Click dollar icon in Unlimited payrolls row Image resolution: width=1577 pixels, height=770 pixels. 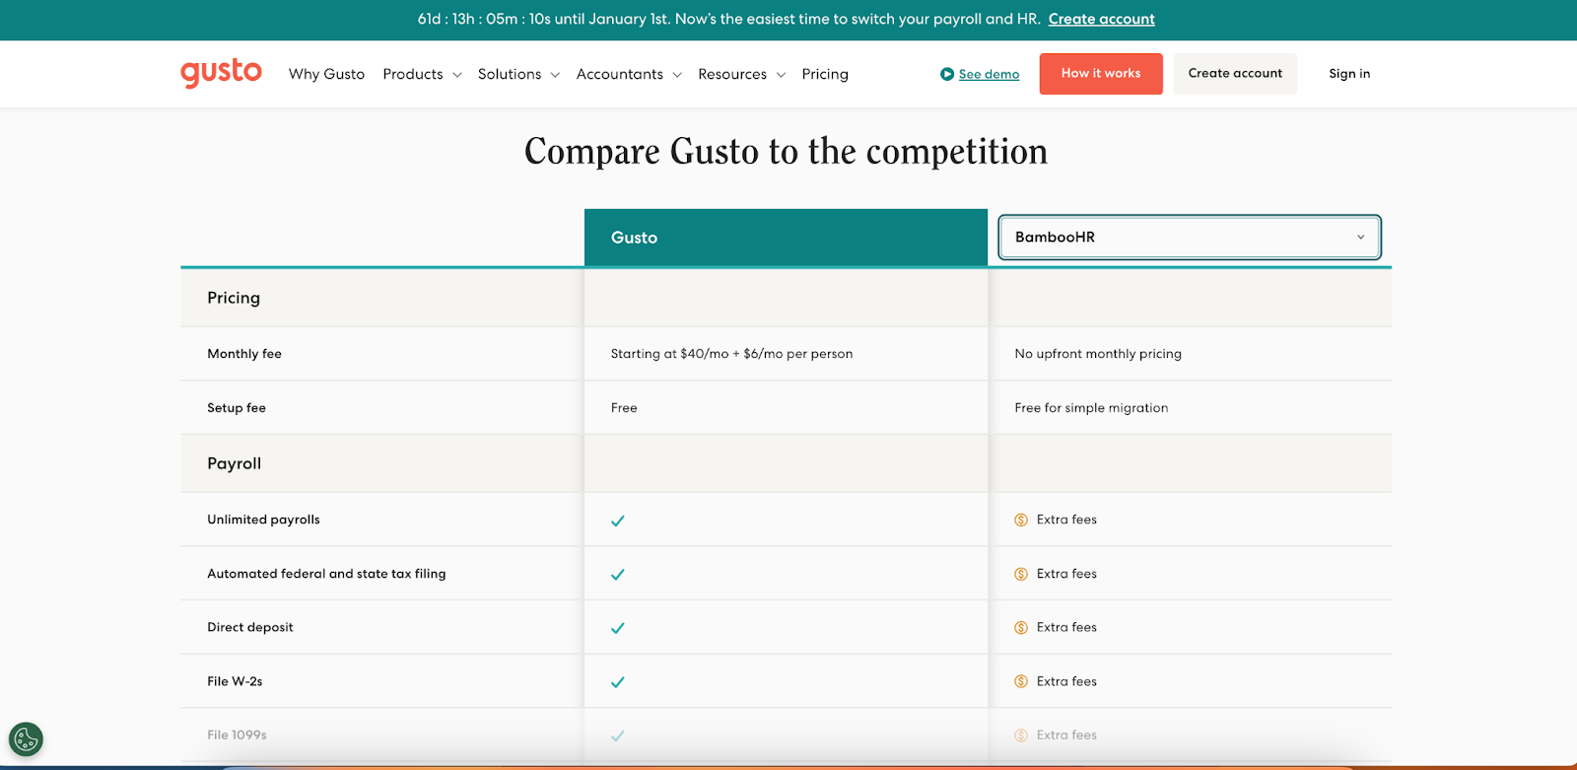[1021, 520]
